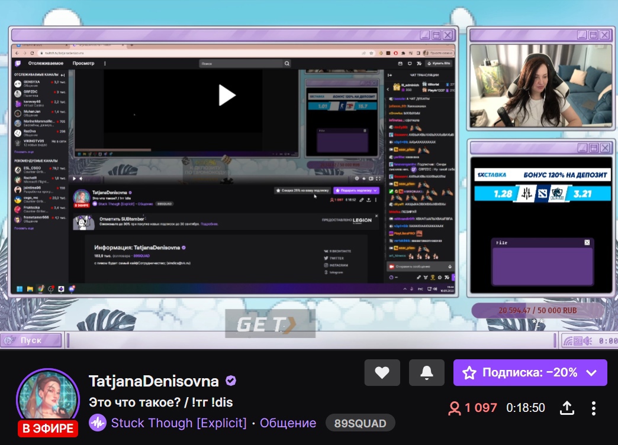Click the search field in streamed Twitch header
Screen dimensions: 618x445
point(241,63)
